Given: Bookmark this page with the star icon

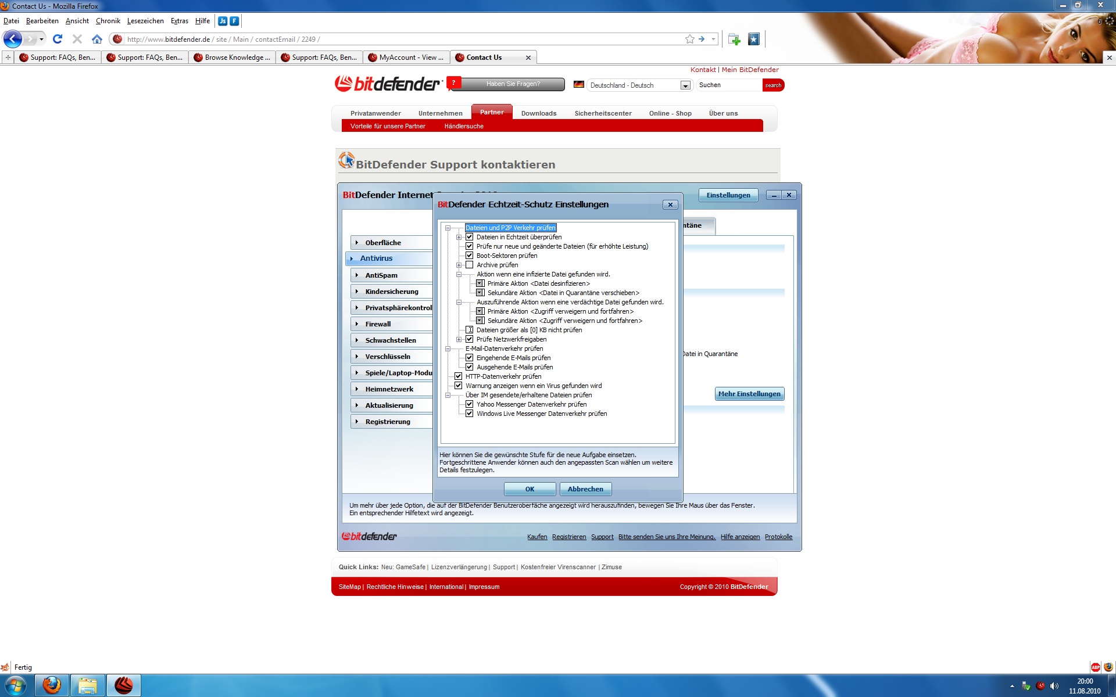Looking at the screenshot, I should (689, 39).
